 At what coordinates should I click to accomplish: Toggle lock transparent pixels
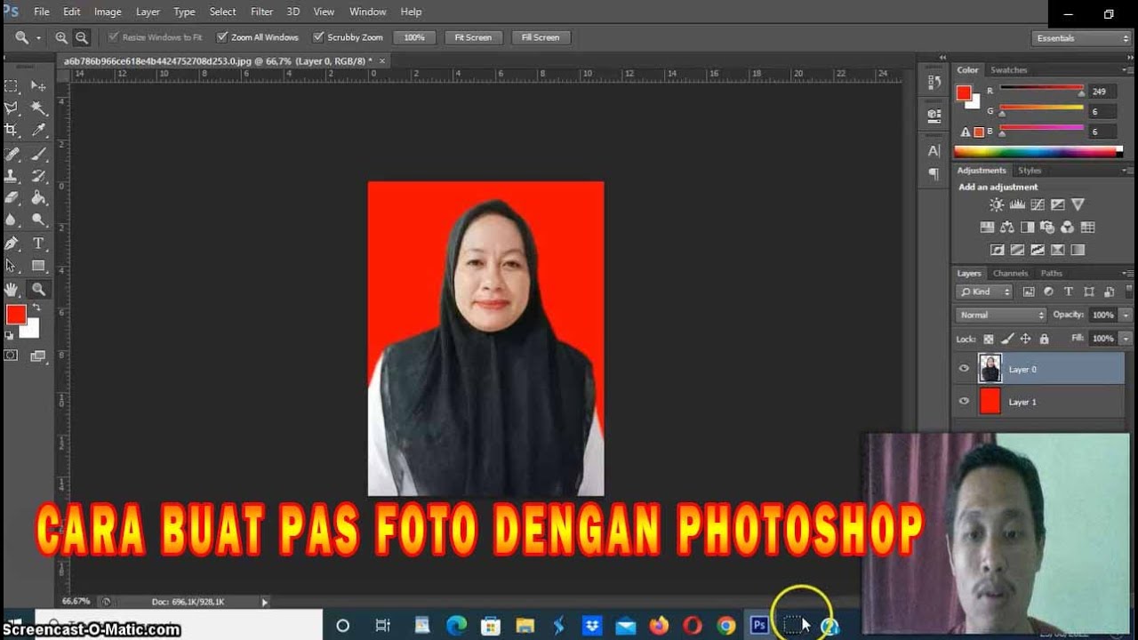click(x=989, y=339)
